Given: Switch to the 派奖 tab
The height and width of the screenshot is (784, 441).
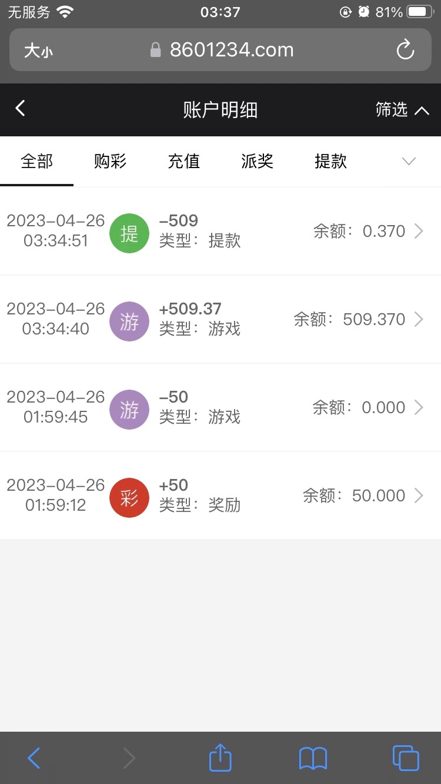Looking at the screenshot, I should [x=257, y=162].
